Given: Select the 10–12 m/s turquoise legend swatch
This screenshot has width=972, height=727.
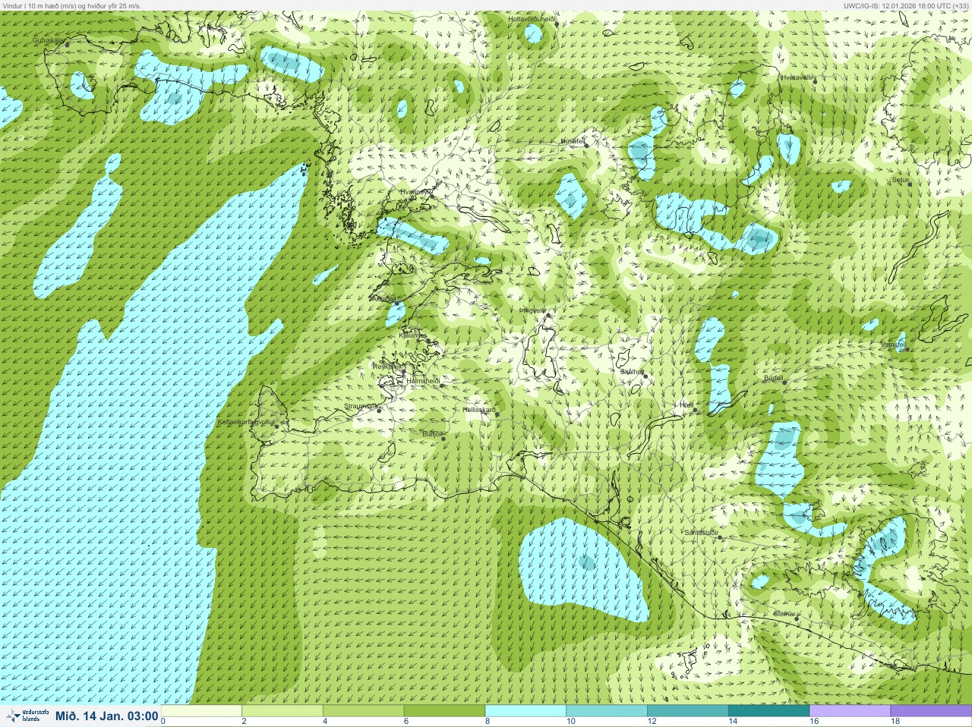Looking at the screenshot, I should click(607, 711).
